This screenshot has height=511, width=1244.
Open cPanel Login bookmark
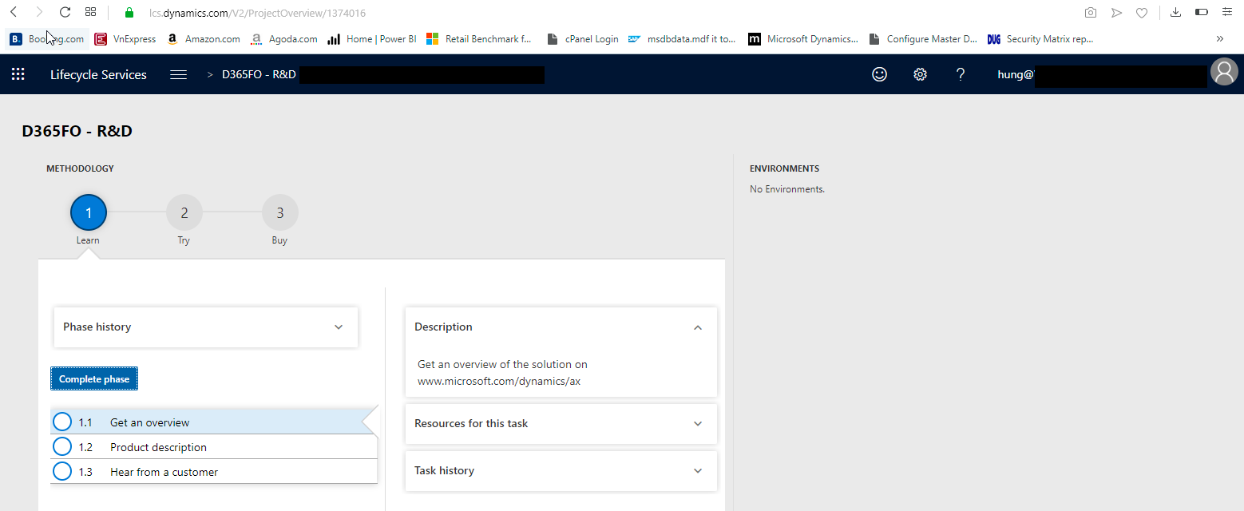tap(583, 38)
